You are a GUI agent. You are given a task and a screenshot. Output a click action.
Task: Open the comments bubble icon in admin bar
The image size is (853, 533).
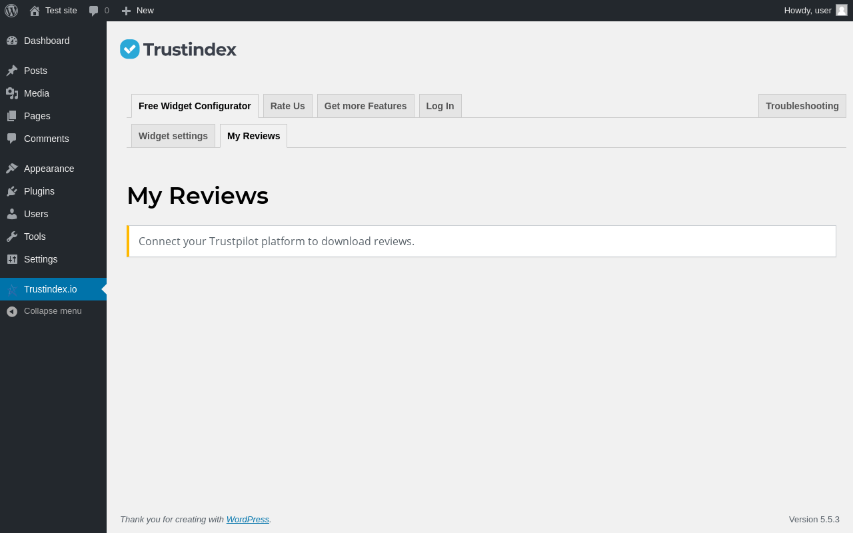pyautogui.click(x=94, y=11)
